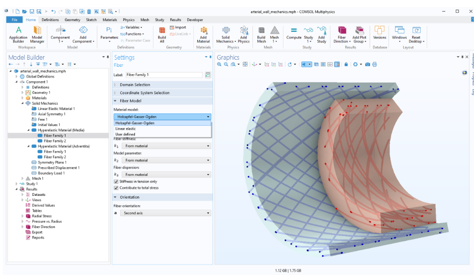Toggle Contribute to total stress checkbox
Image resolution: width=474 pixels, height=275 pixels.
click(x=116, y=188)
